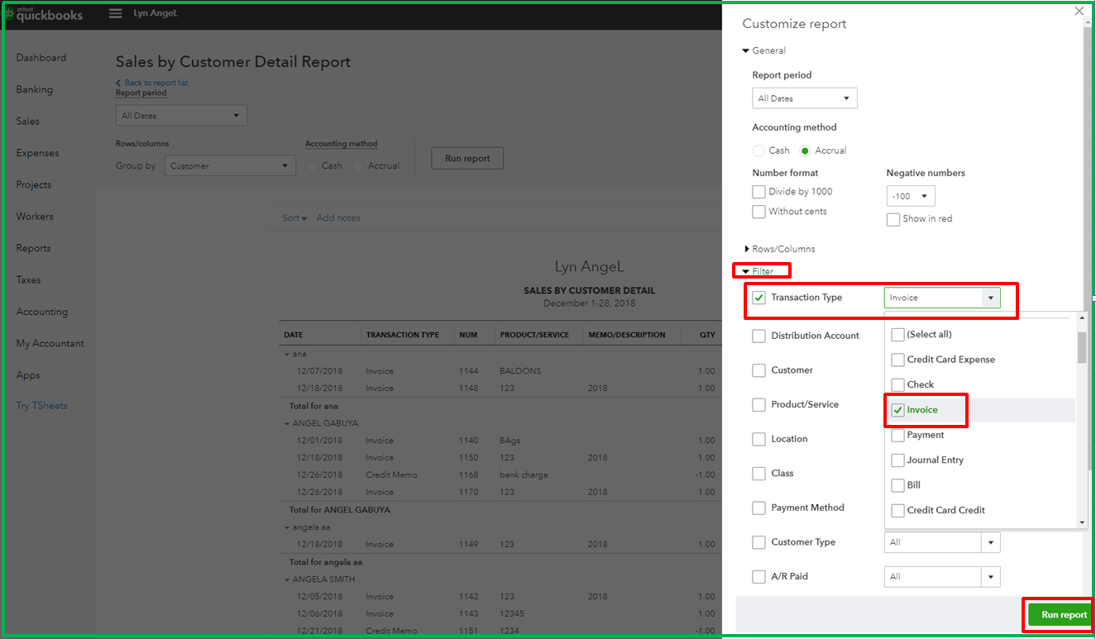Enable the Payment Method filter checkbox
This screenshot has height=639, width=1096.
click(x=759, y=508)
